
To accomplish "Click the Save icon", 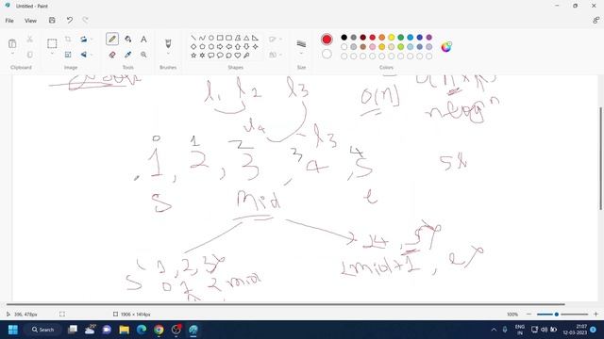I will pyautogui.click(x=52, y=20).
